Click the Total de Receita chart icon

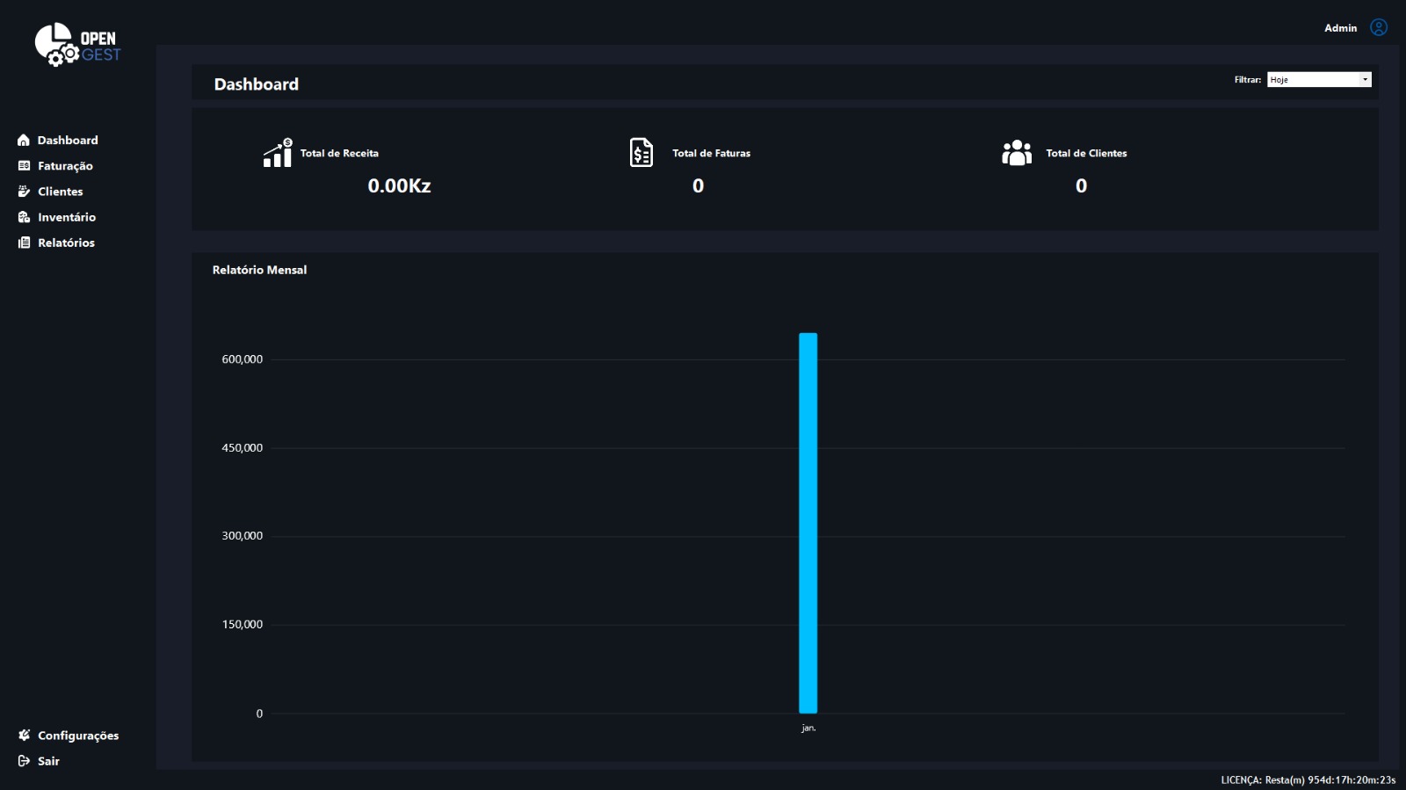coord(278,153)
